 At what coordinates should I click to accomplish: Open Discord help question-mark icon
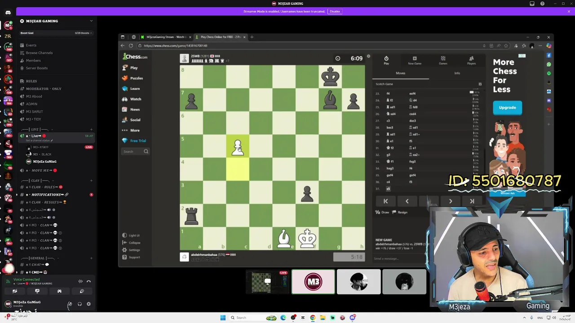[542, 4]
